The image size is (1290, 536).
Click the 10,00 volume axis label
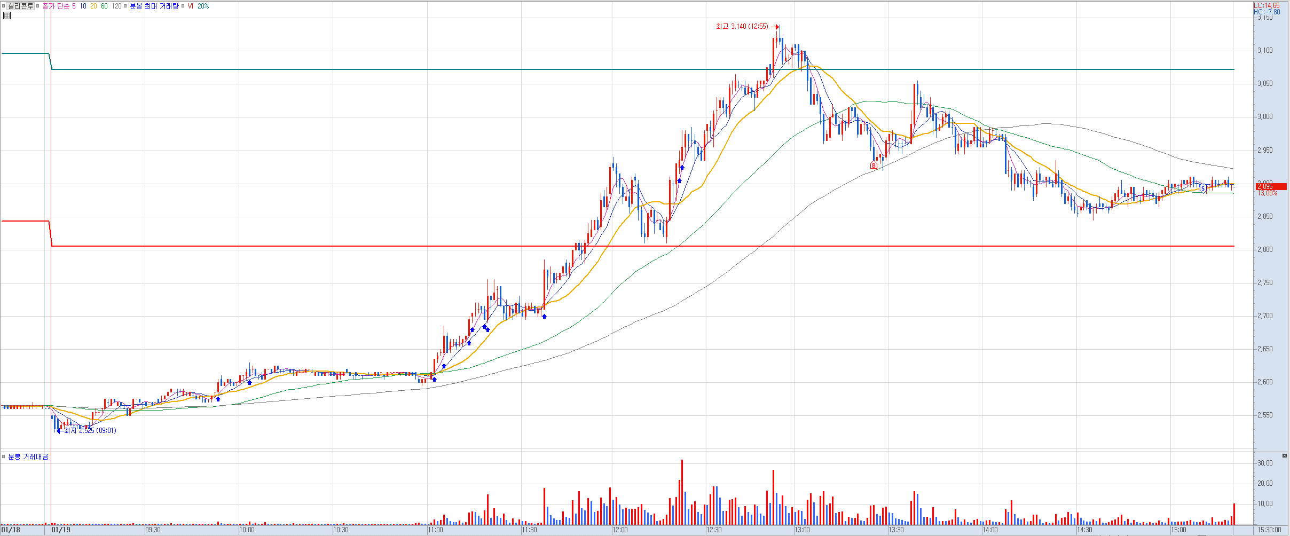click(1265, 504)
